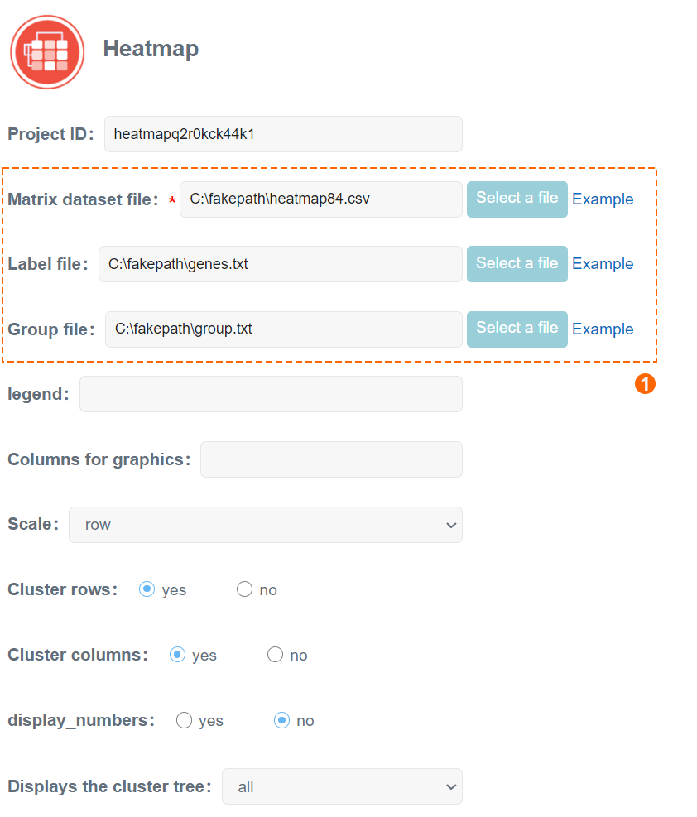Click the orange number 1 badge
Image resolution: width=697 pixels, height=817 pixels.
pos(645,384)
